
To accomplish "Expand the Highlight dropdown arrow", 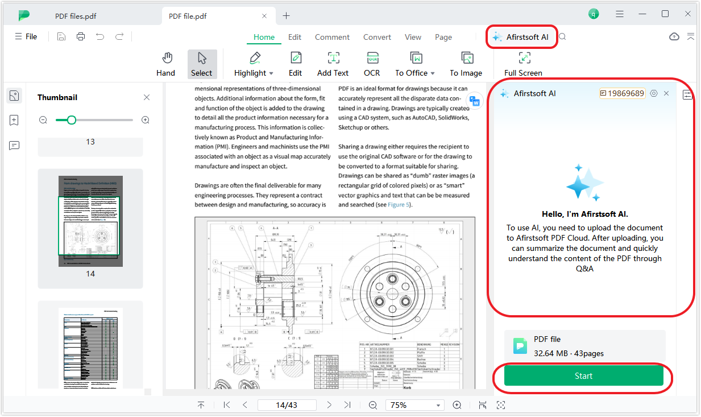I will tap(271, 73).
